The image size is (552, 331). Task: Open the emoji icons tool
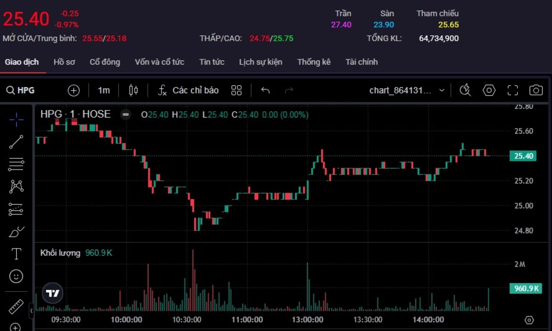coord(16,276)
